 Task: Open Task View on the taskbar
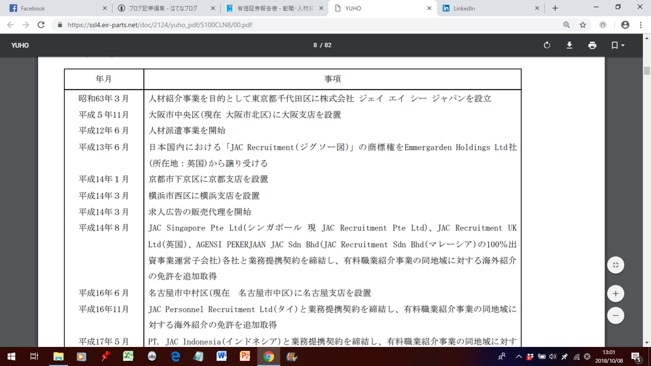pos(34,356)
